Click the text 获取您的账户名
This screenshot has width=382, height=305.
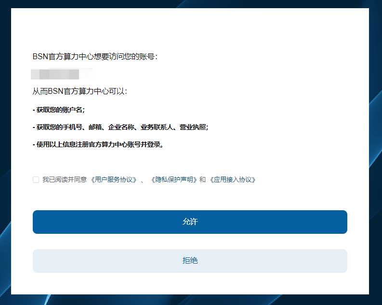60,110
